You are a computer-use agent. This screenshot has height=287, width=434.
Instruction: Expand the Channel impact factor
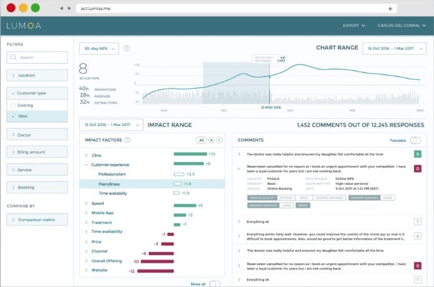point(86,251)
